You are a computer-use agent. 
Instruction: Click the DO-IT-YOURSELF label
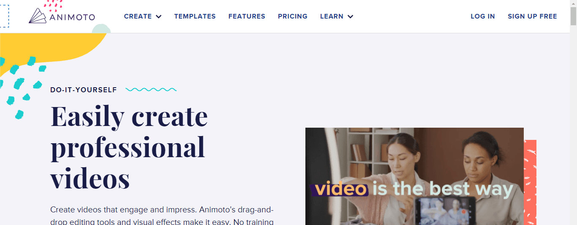tap(83, 90)
